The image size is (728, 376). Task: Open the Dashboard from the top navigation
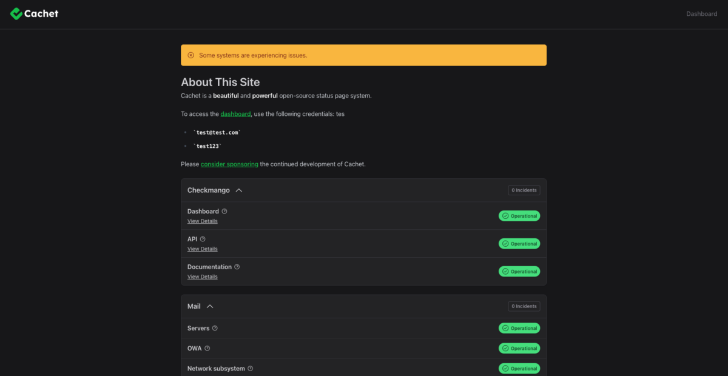[701, 13]
